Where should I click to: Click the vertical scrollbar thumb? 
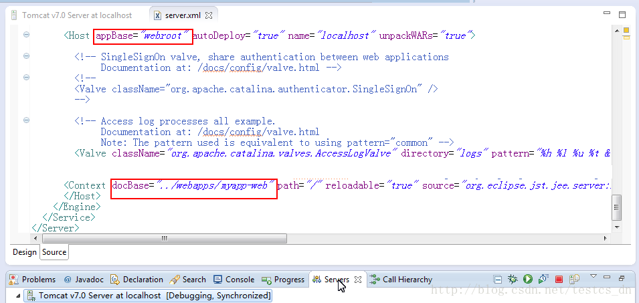(617, 207)
